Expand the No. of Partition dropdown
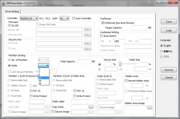This screenshot has height=119, width=180. [x=43, y=60]
